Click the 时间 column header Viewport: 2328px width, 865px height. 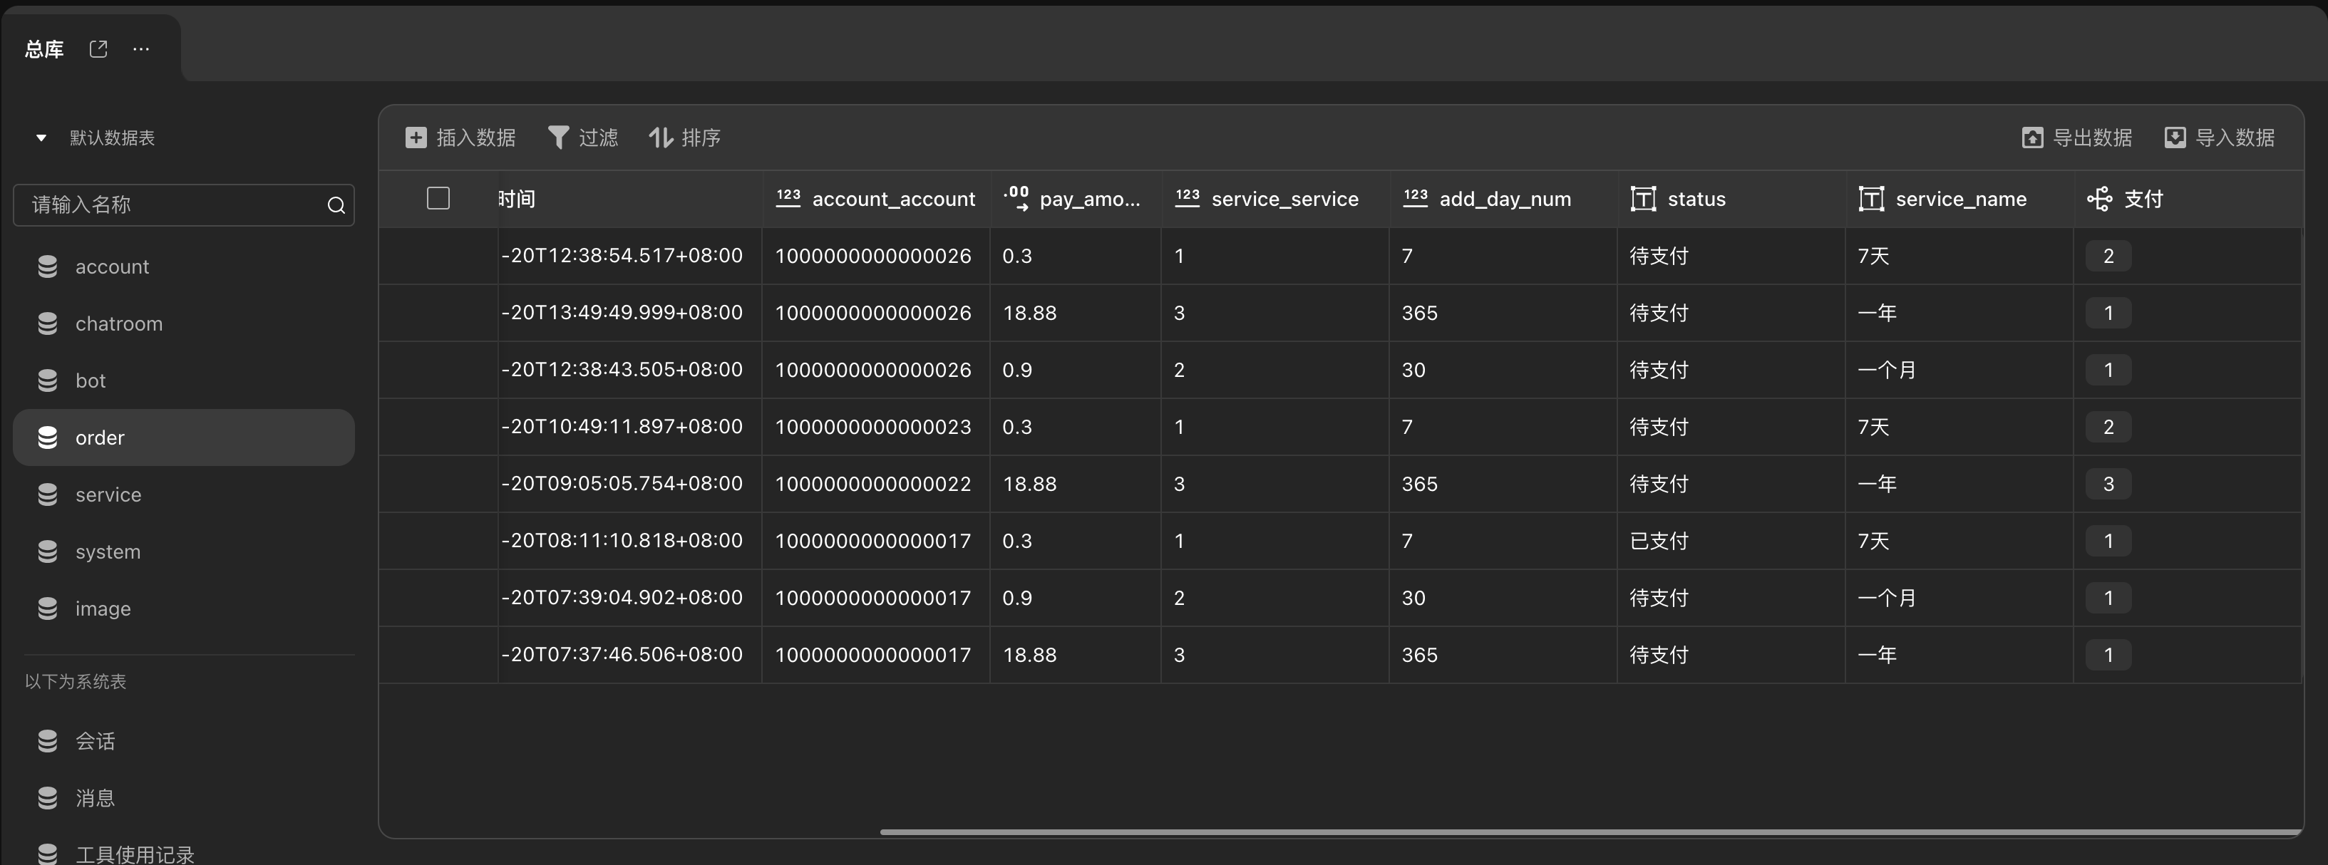tap(630, 199)
